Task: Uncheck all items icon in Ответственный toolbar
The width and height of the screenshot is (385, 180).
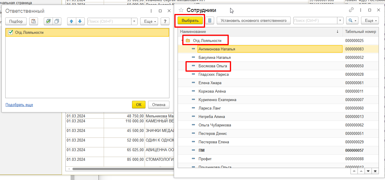Action: [57, 21]
